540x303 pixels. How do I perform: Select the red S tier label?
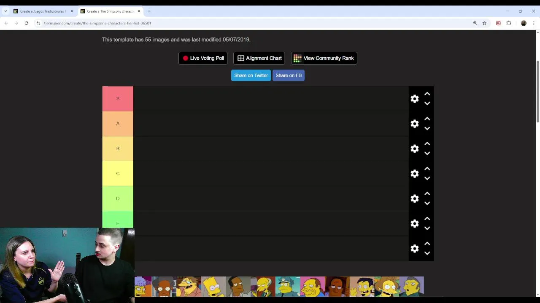coord(118,98)
